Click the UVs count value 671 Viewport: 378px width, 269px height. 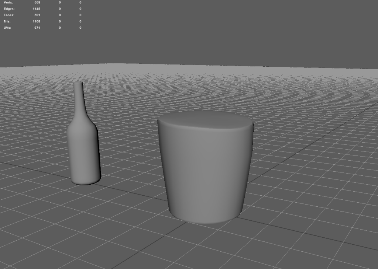tap(37, 28)
